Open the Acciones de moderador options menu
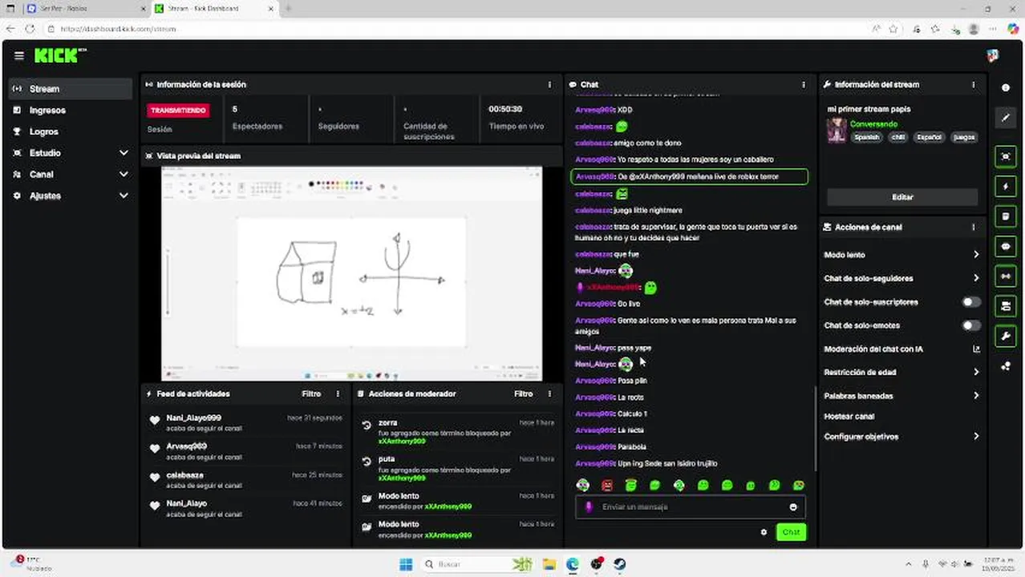The height and width of the screenshot is (577, 1025). click(549, 393)
